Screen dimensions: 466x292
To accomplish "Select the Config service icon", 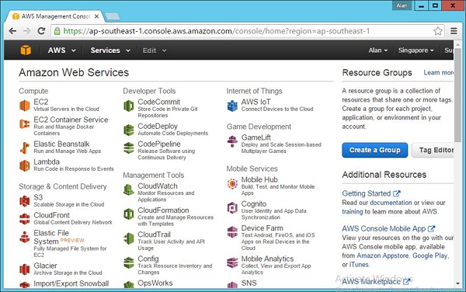I will click(x=129, y=262).
